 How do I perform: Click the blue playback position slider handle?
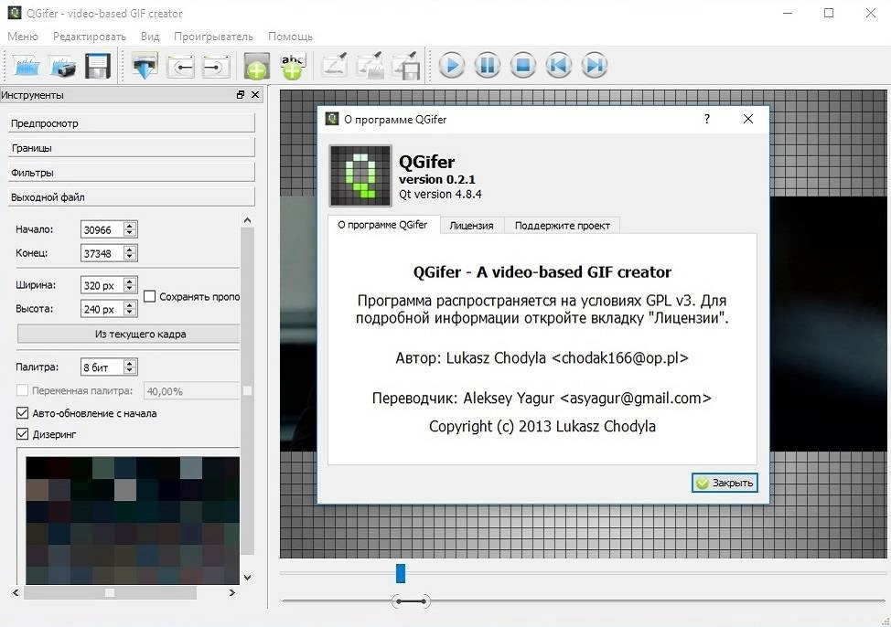401,573
